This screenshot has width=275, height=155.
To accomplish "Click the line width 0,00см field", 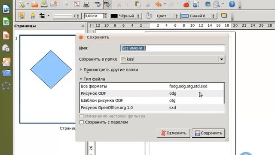I will 93,16.
